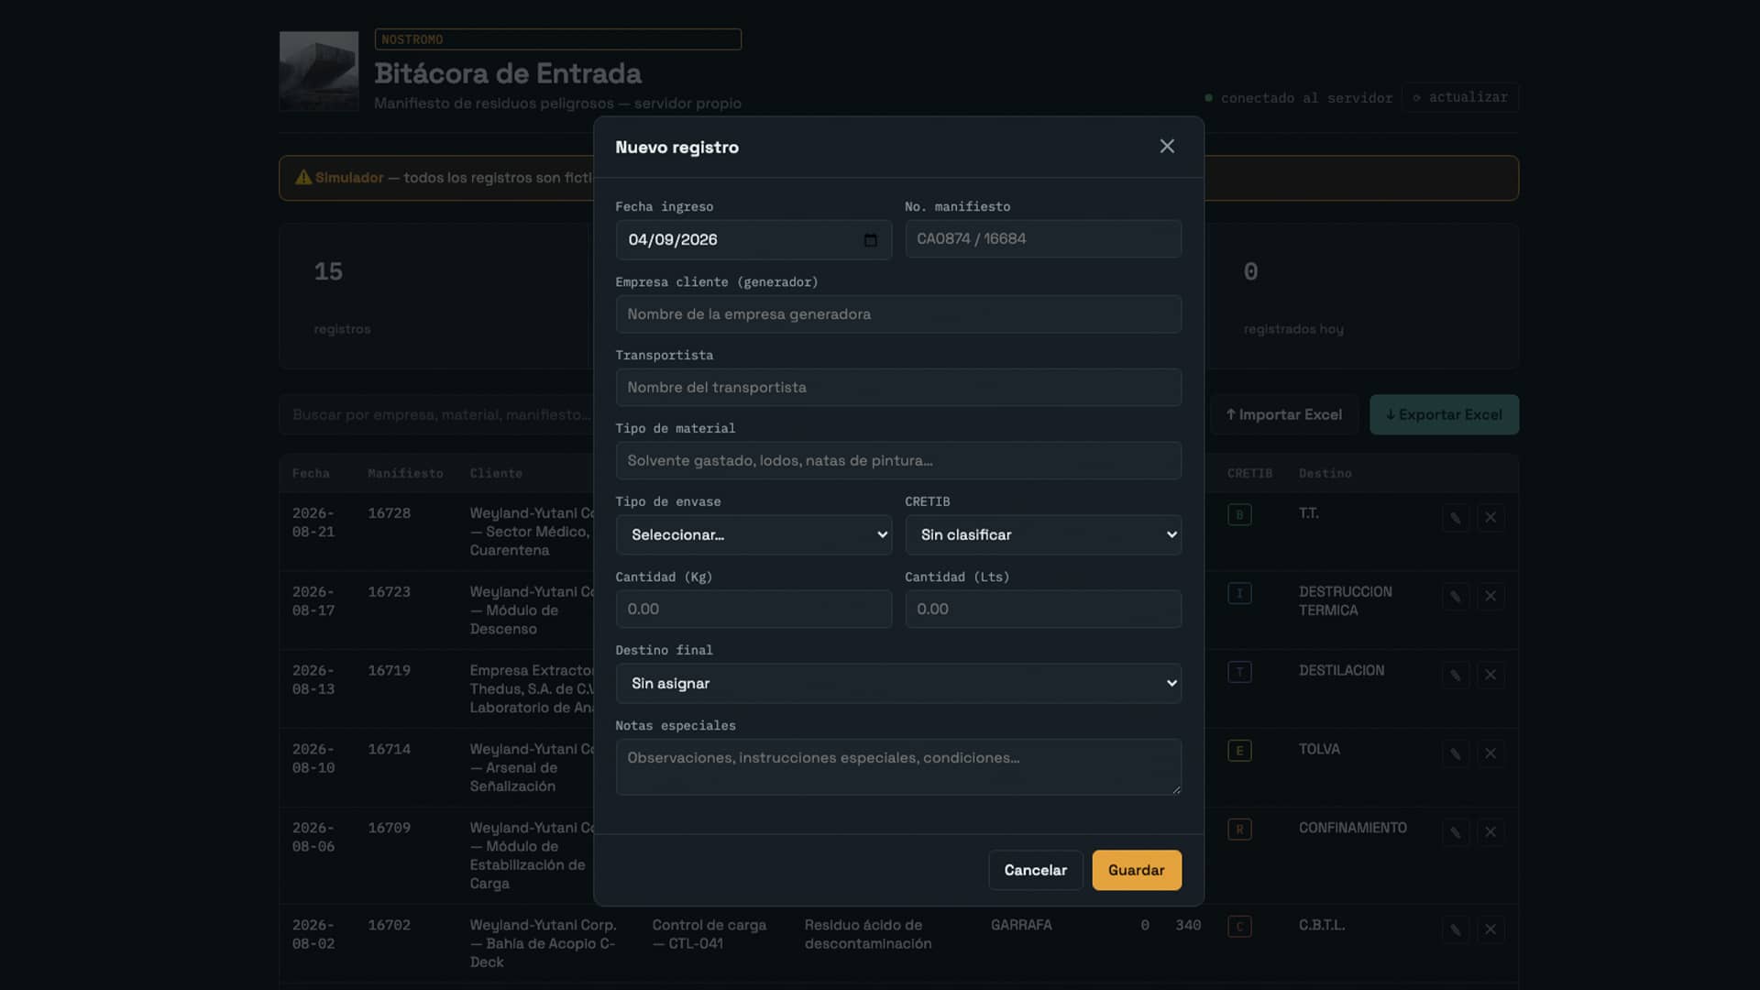
Task: Click actualizar refresh button
Action: (1460, 97)
